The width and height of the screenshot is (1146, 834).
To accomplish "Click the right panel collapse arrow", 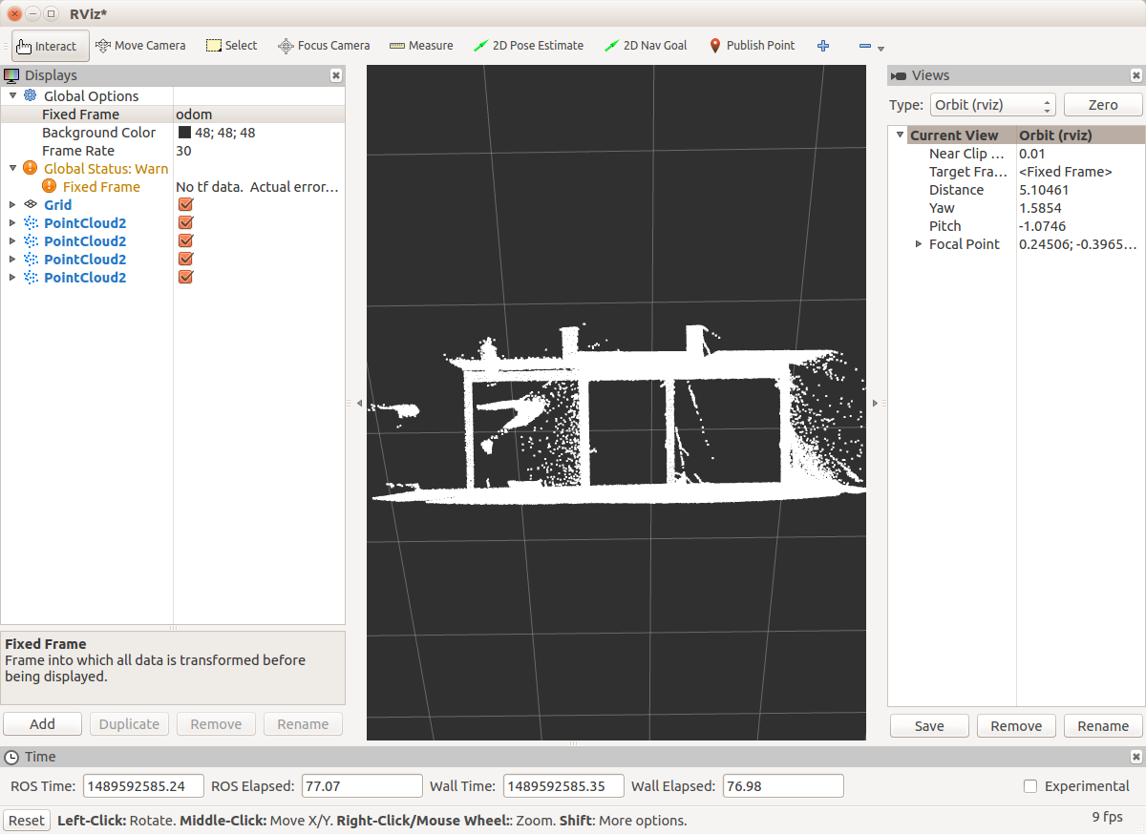I will pos(876,404).
